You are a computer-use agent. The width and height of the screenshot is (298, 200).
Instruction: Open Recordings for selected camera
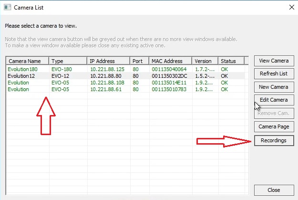point(273,140)
